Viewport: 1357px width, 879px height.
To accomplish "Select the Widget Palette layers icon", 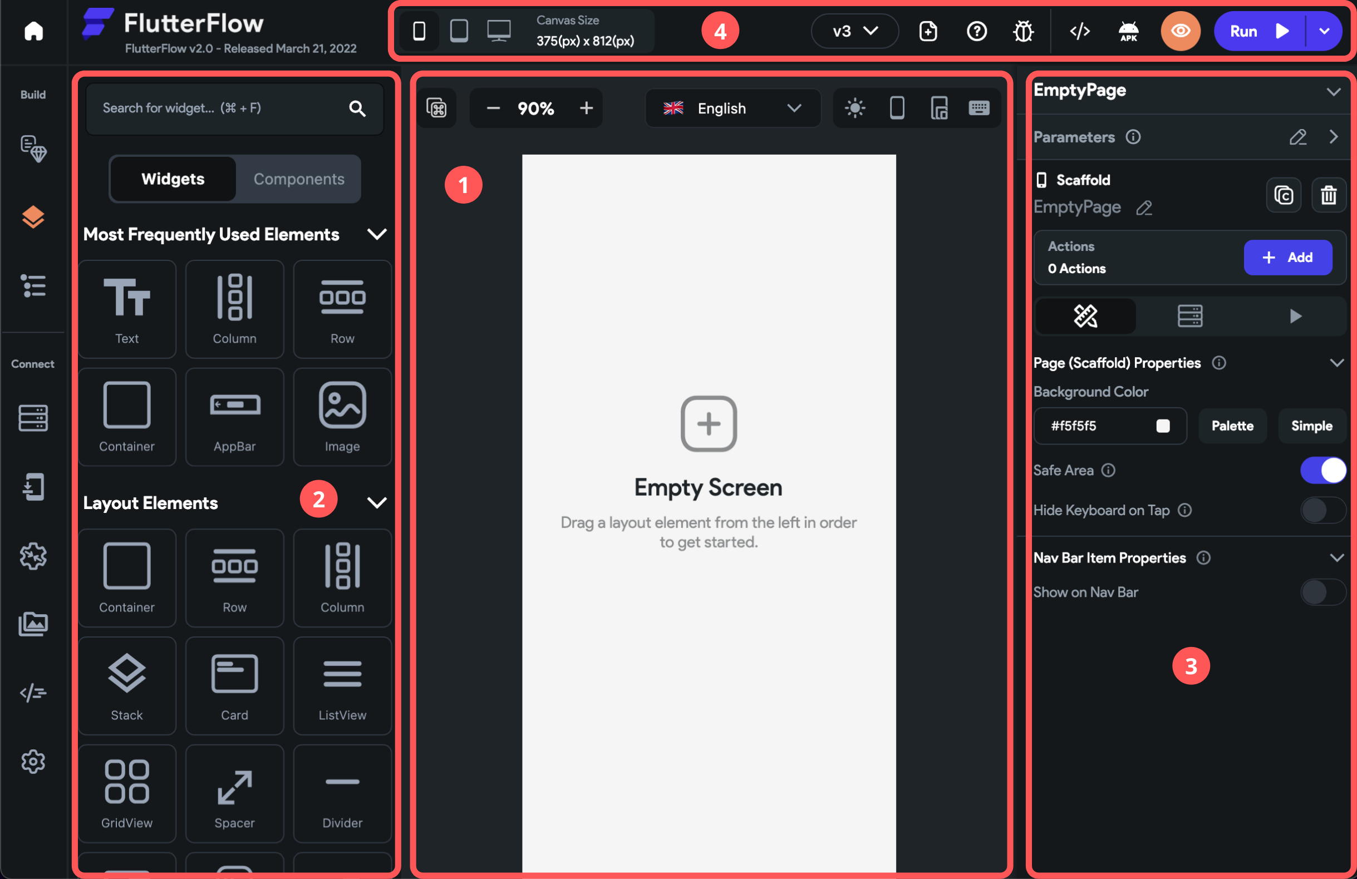I will pyautogui.click(x=33, y=216).
